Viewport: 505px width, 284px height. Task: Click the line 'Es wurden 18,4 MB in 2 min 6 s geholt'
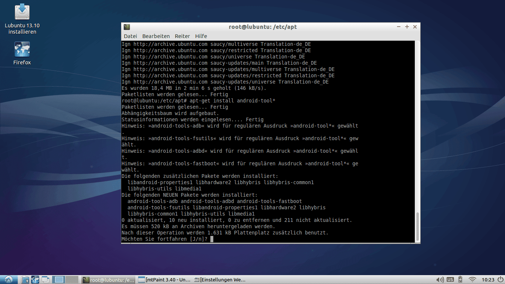[194, 88]
